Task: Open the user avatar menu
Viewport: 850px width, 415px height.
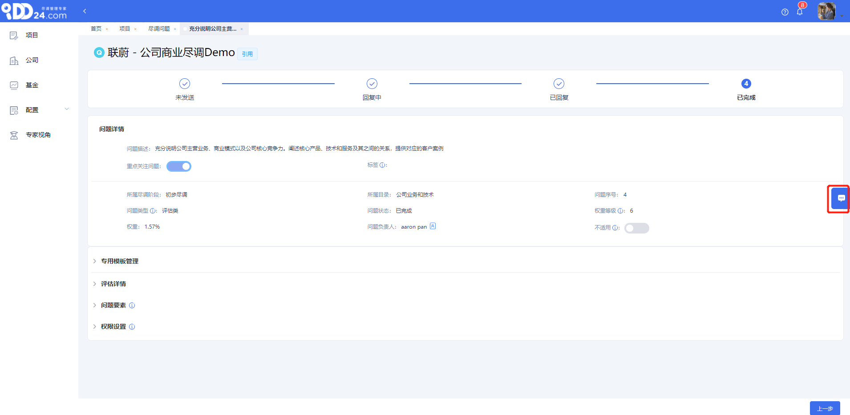Action: tap(826, 11)
